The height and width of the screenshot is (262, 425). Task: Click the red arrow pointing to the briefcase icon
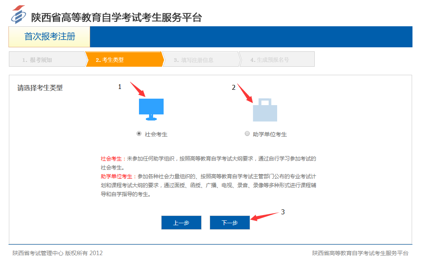[x=244, y=92]
